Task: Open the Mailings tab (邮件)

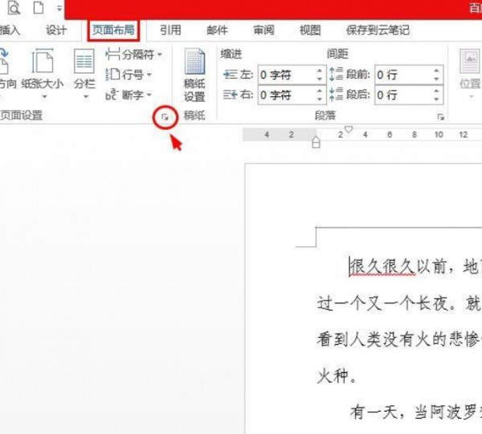Action: click(x=217, y=30)
